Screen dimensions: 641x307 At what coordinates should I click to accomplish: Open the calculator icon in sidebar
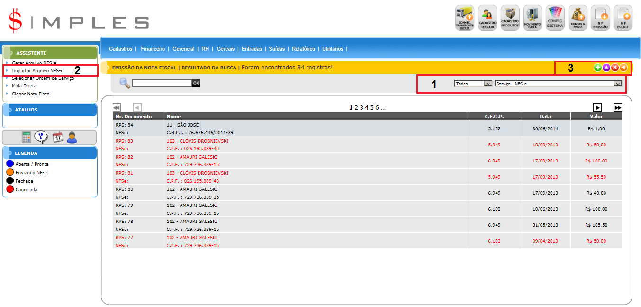point(27,137)
